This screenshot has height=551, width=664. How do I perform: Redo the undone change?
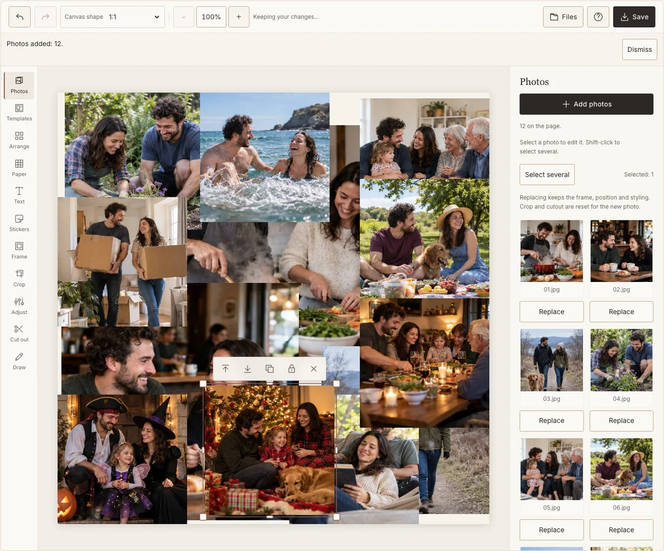click(x=46, y=17)
